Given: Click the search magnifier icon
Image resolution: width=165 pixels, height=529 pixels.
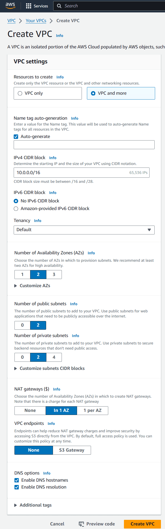Looking at the screenshot, I should [x=59, y=6].
